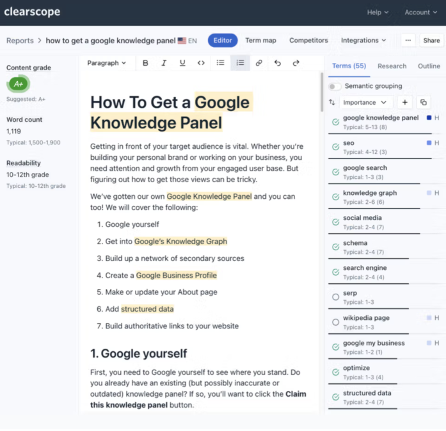Enable the Semantic grouping toggle
The image size is (446, 431).
pos(335,86)
